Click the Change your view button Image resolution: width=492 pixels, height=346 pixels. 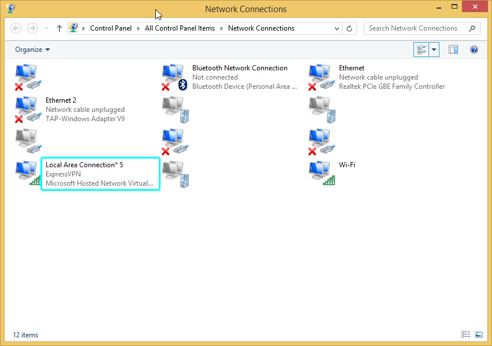(422, 50)
